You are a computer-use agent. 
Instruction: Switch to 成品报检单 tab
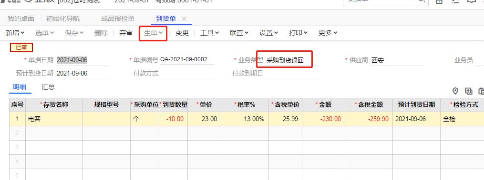pos(118,19)
